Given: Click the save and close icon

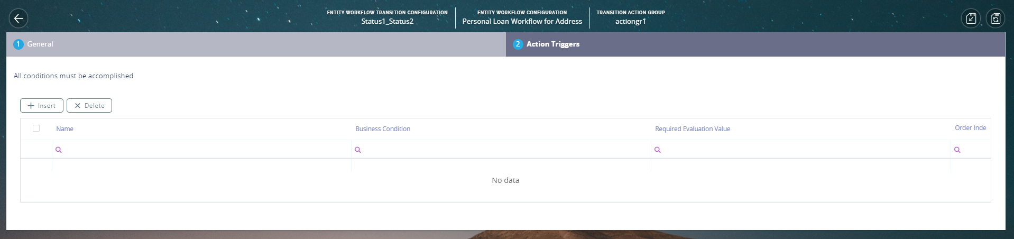Looking at the screenshot, I should 971,19.
